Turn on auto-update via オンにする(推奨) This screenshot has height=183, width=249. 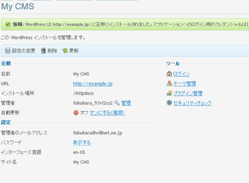[107, 113]
